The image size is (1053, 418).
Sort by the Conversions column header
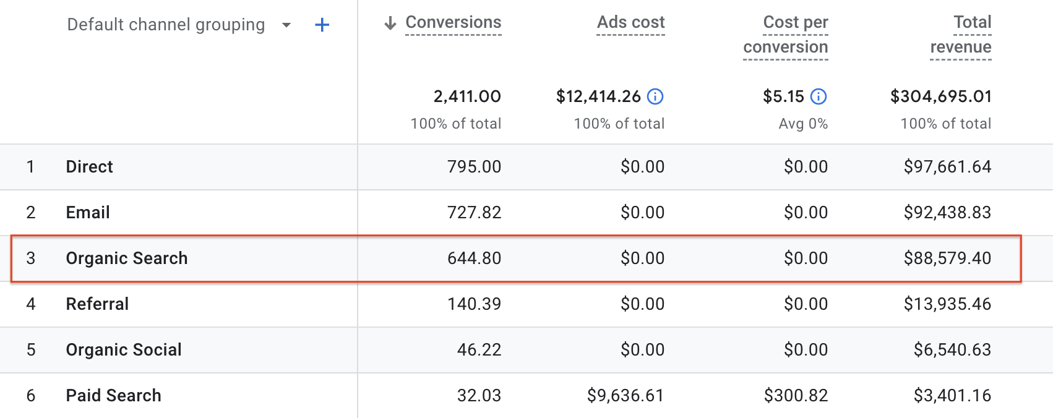tap(453, 23)
